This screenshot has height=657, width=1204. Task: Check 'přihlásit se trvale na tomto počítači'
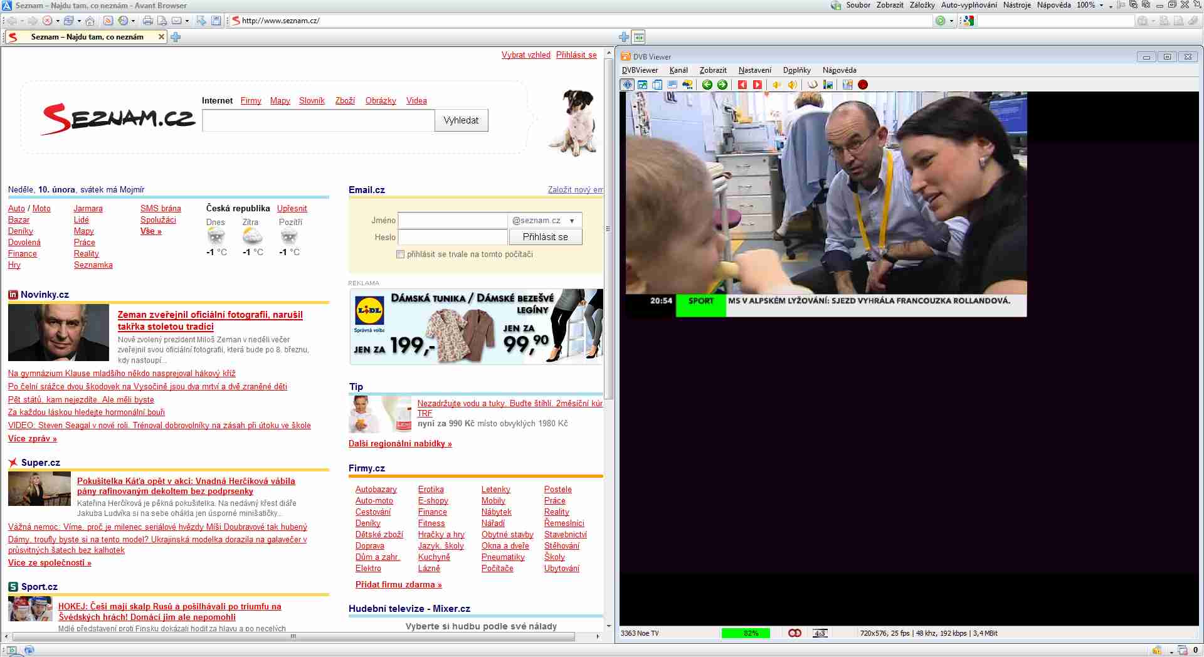400,255
